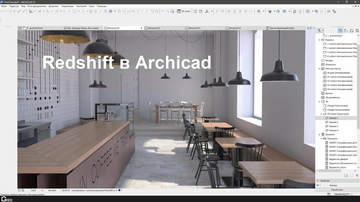Open the Teamwork menu
The height and width of the screenshot is (202, 360).
pyautogui.click(x=81, y=6)
